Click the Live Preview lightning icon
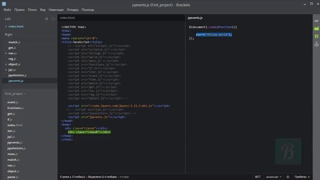The image size is (320, 180). point(316,21)
